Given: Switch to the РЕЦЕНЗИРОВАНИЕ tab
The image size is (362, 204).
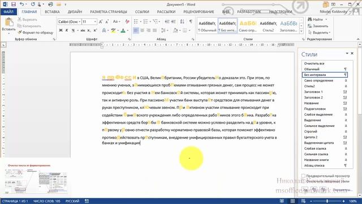Looking at the screenshot, I should click(x=199, y=11).
